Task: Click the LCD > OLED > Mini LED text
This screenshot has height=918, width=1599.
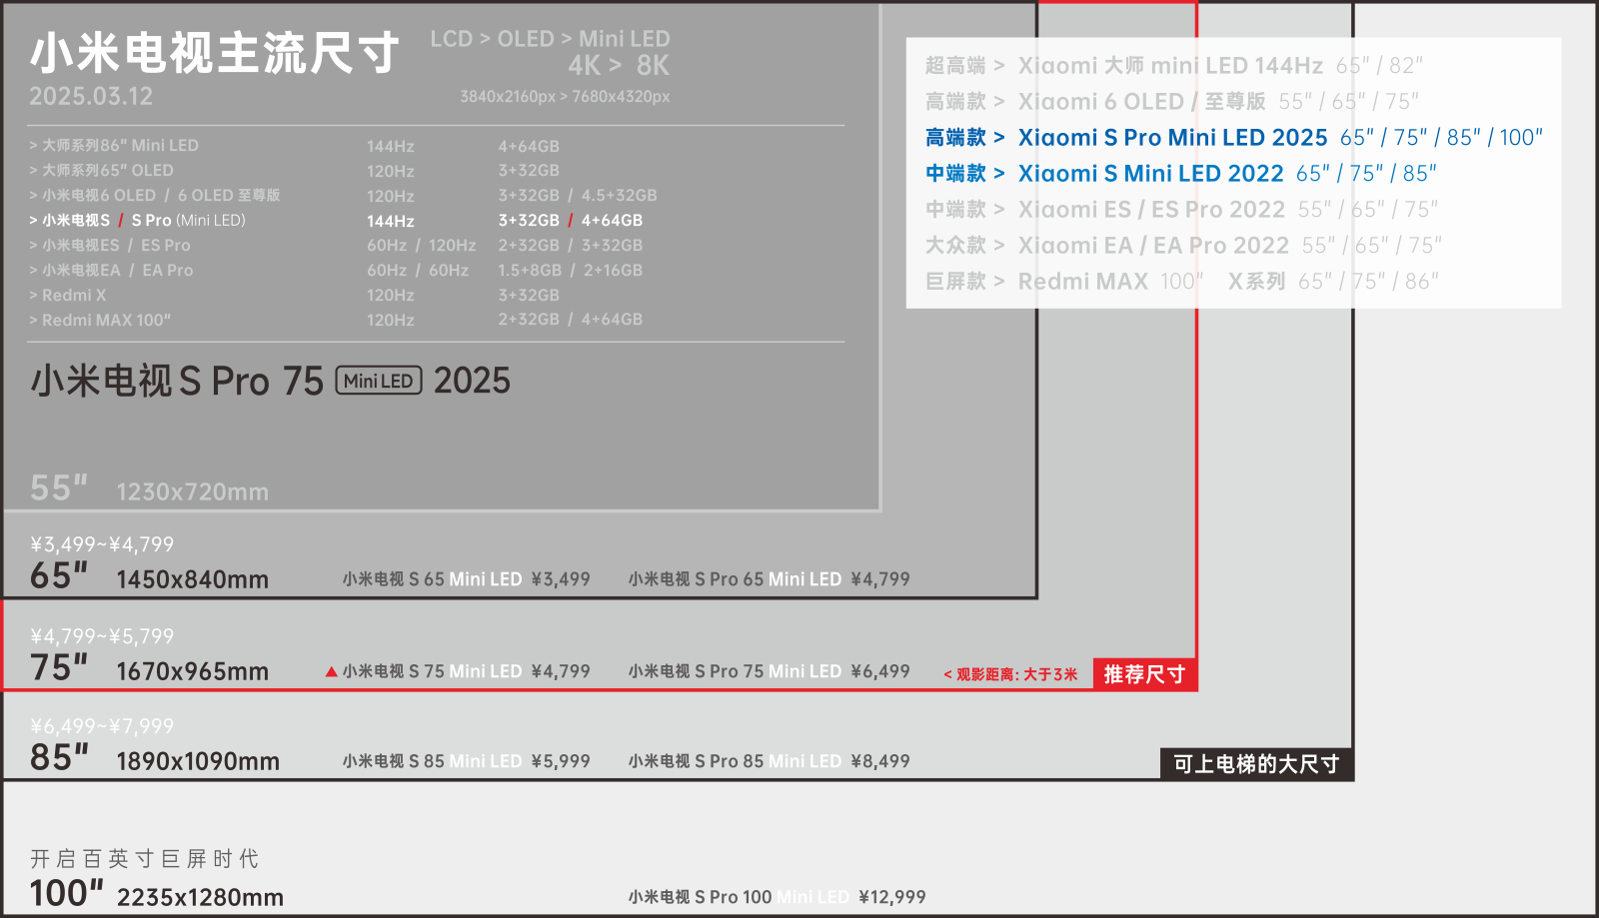Action: pos(550,39)
